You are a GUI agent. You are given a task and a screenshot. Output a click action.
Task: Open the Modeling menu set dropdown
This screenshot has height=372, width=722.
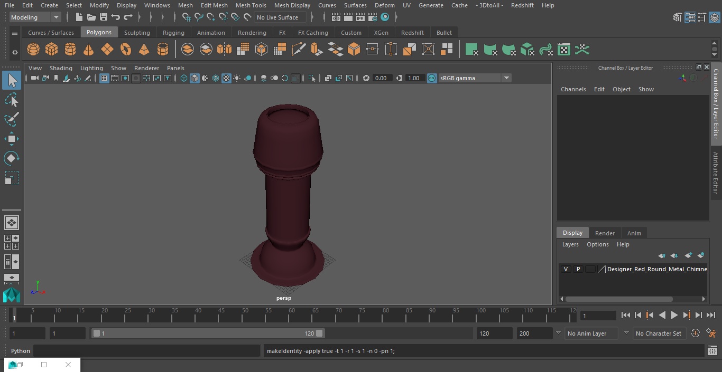pyautogui.click(x=35, y=17)
